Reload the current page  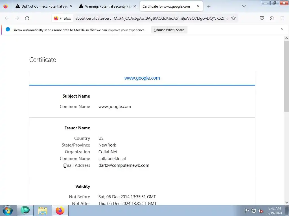coord(27,18)
